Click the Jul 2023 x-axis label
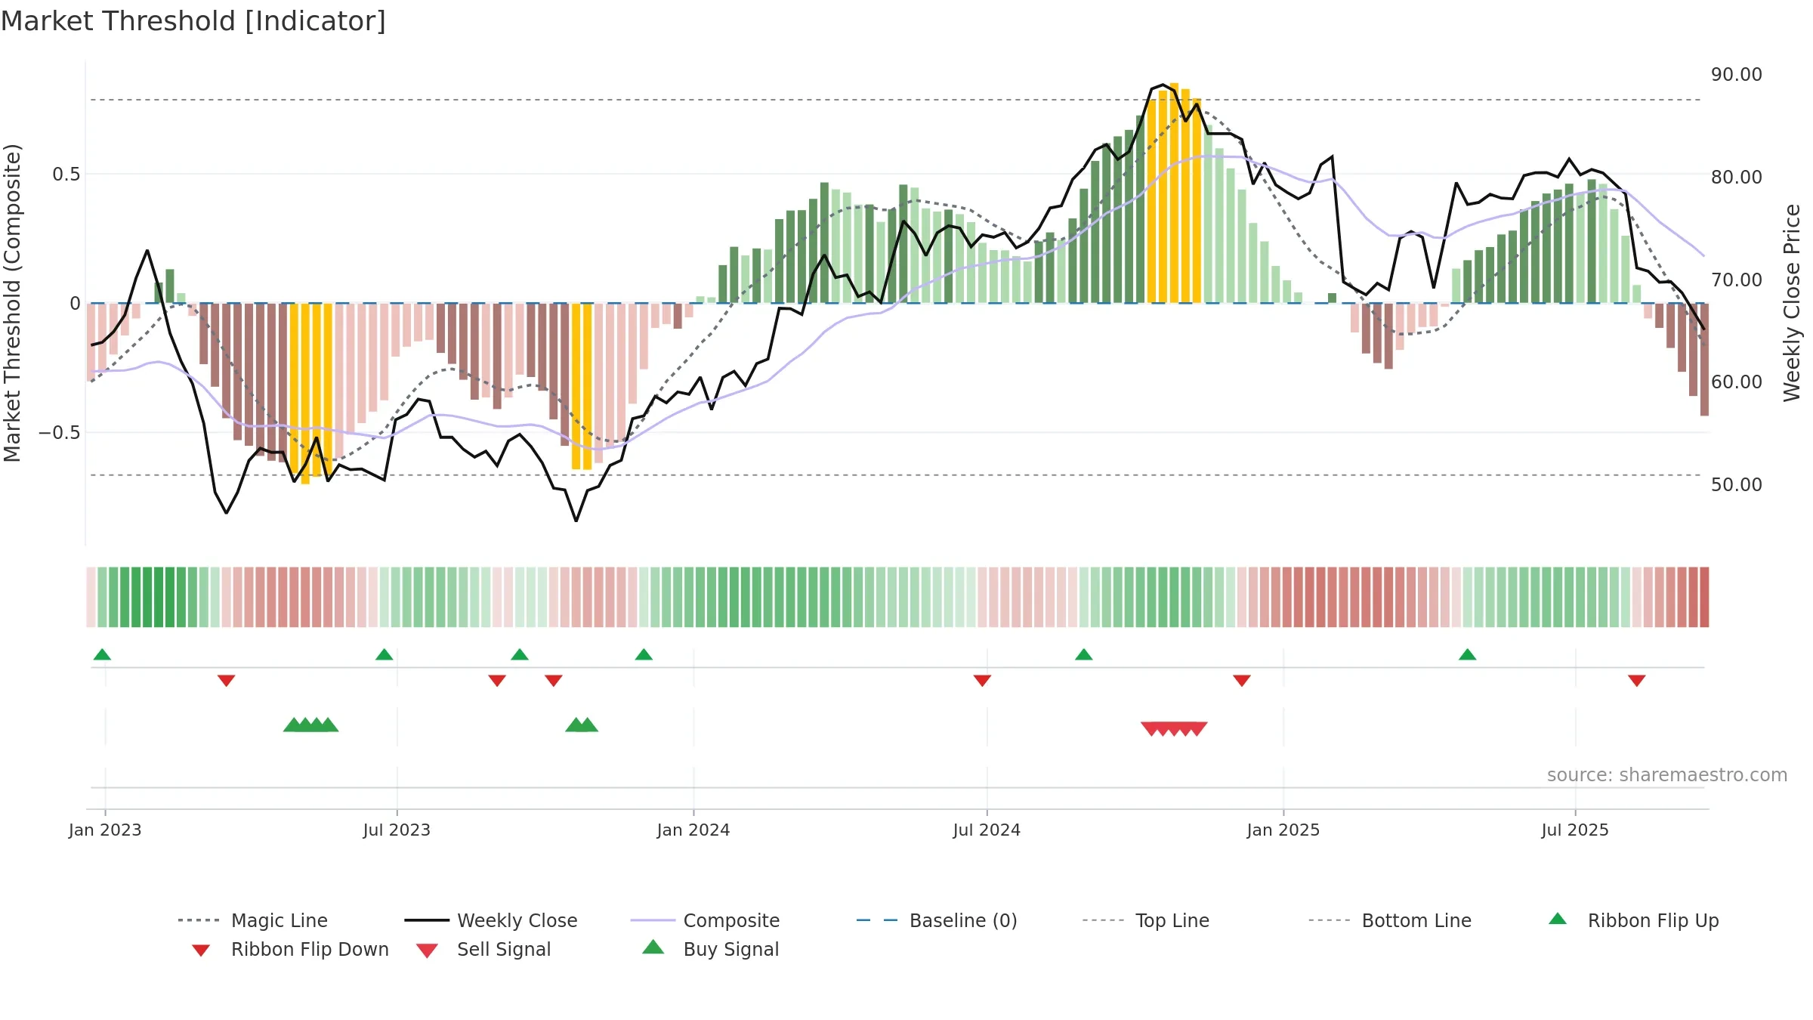The height and width of the screenshot is (1020, 1813). pyautogui.click(x=397, y=830)
